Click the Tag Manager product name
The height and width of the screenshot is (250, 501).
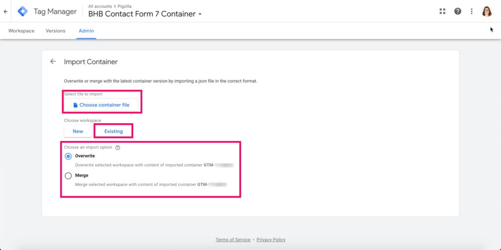coord(55,12)
